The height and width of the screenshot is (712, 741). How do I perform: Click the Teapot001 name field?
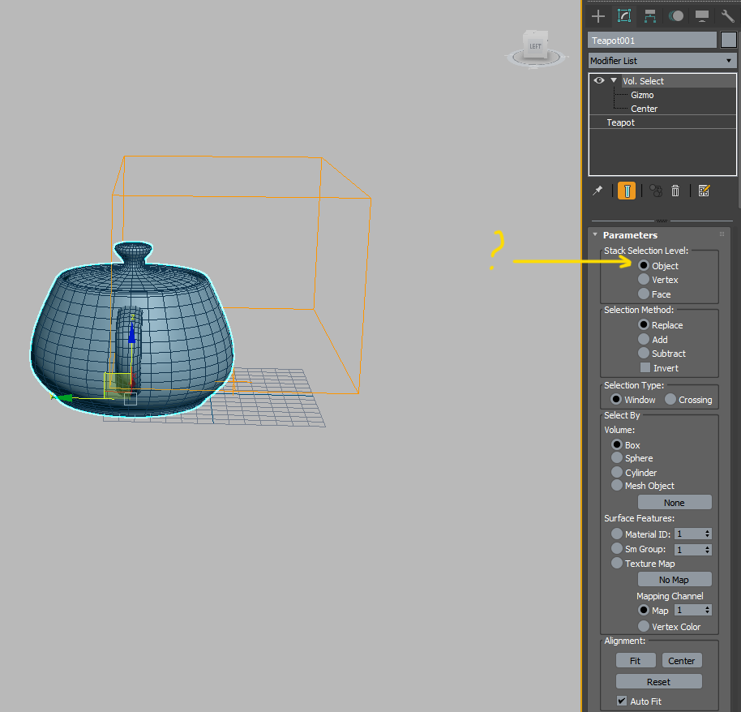tap(649, 39)
